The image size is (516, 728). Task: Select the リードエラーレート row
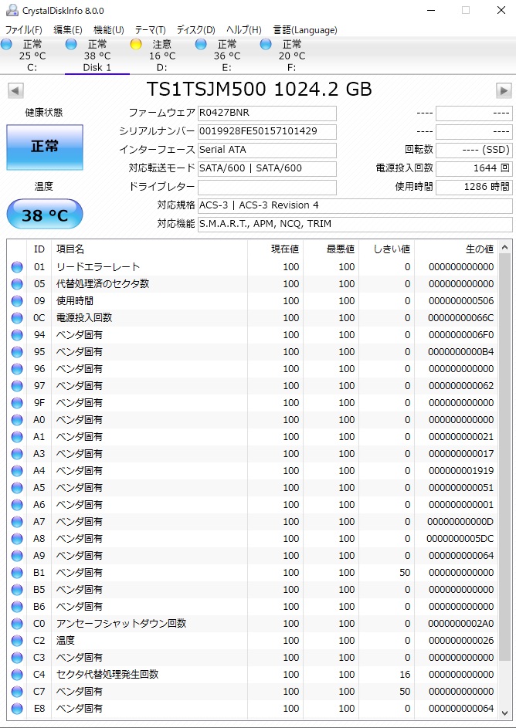[252, 267]
